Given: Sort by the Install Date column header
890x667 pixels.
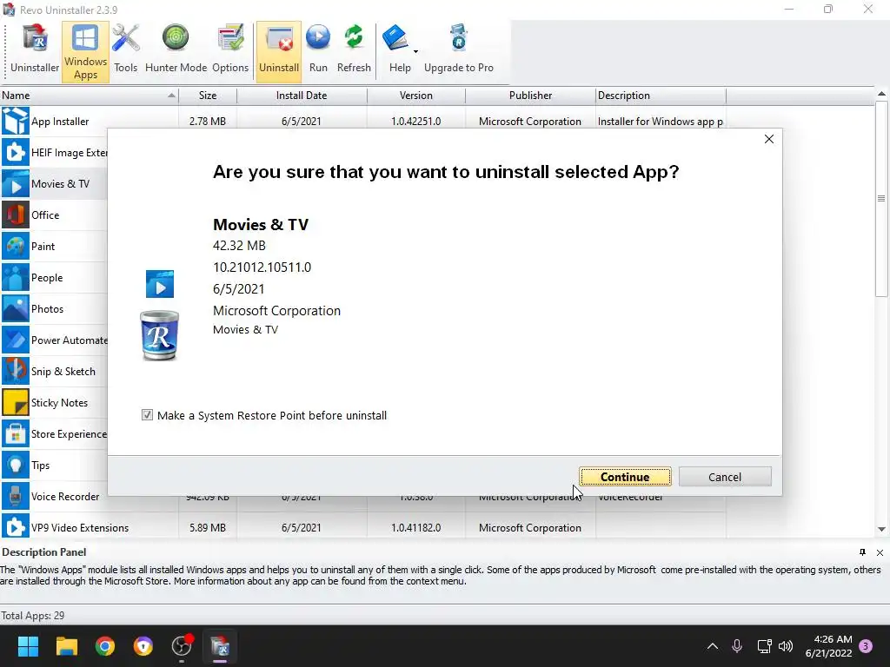Looking at the screenshot, I should [x=302, y=96].
